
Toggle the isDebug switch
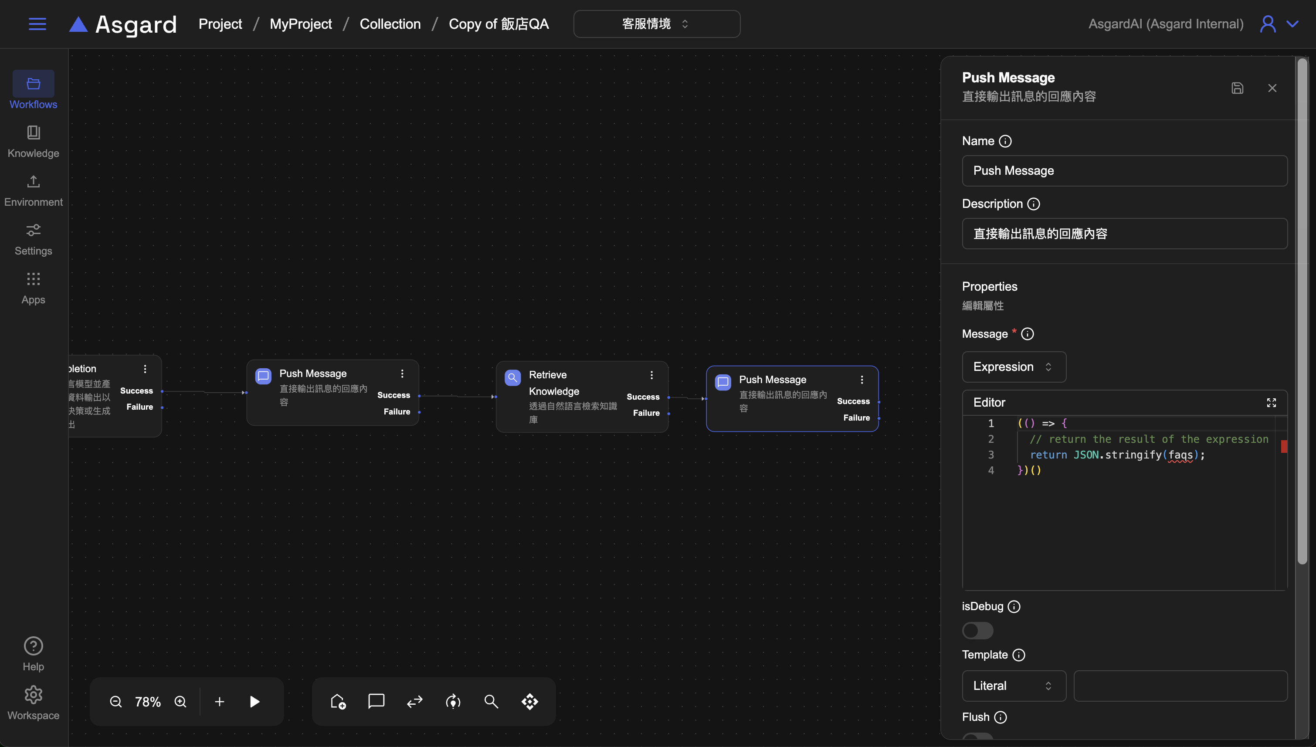(977, 631)
